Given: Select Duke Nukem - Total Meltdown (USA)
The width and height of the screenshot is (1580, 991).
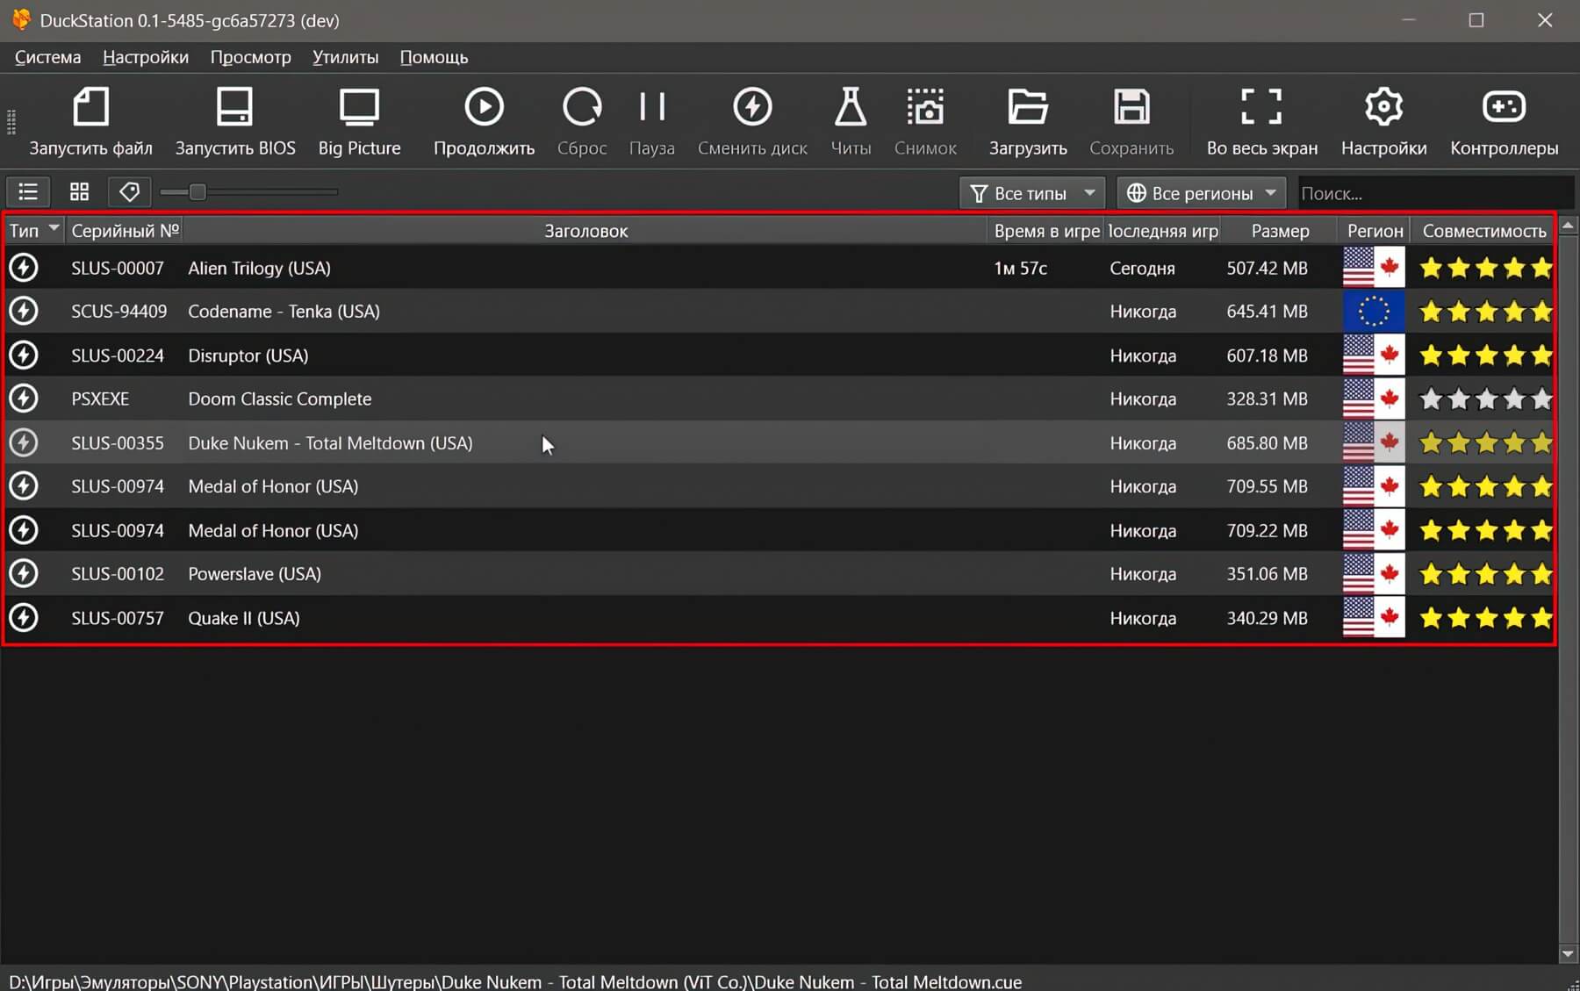Looking at the screenshot, I should (x=330, y=443).
